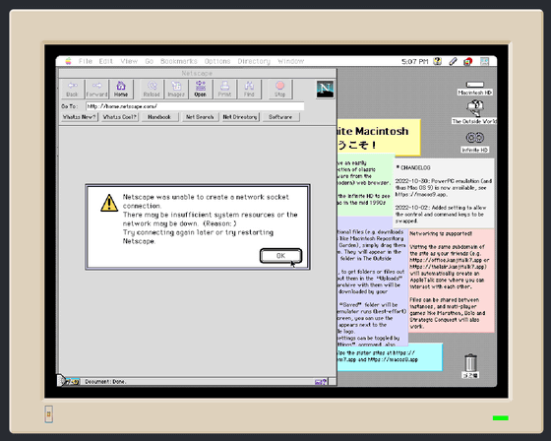
Task: Click the yellow Infinite Macintosh title note
Action: [x=379, y=138]
